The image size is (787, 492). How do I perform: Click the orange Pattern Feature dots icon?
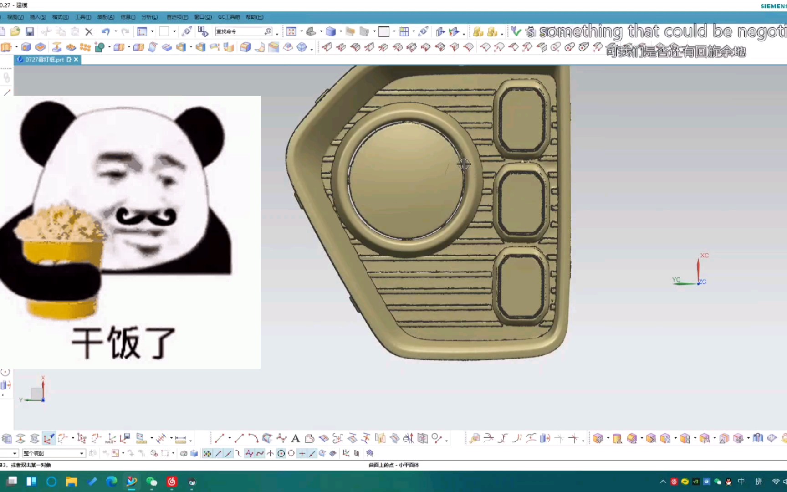pyautogui.click(x=85, y=47)
